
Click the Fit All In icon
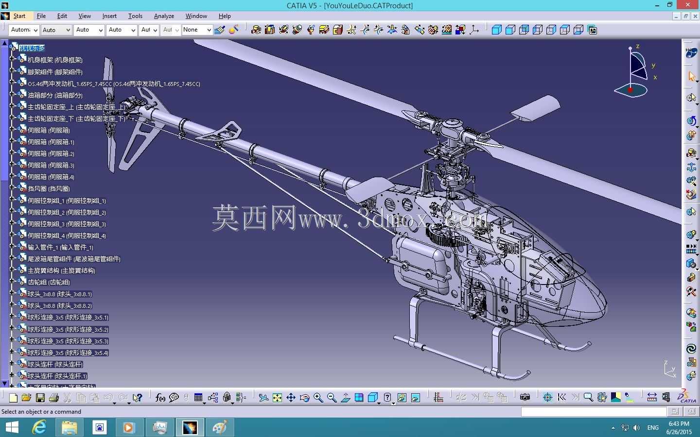coord(277,398)
